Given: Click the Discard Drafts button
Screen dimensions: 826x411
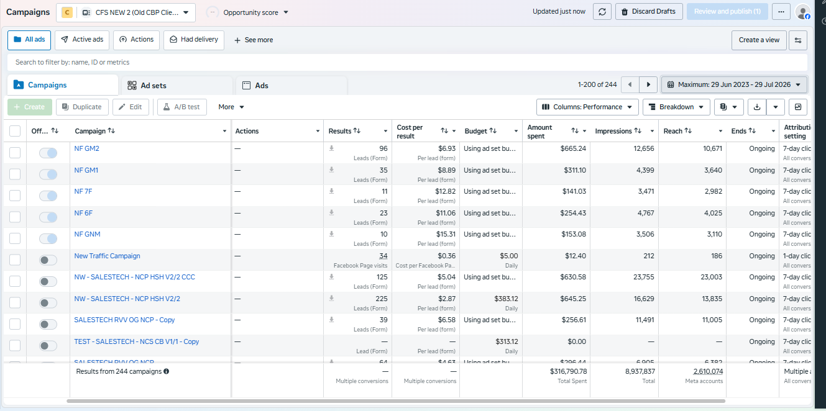Looking at the screenshot, I should pos(649,12).
